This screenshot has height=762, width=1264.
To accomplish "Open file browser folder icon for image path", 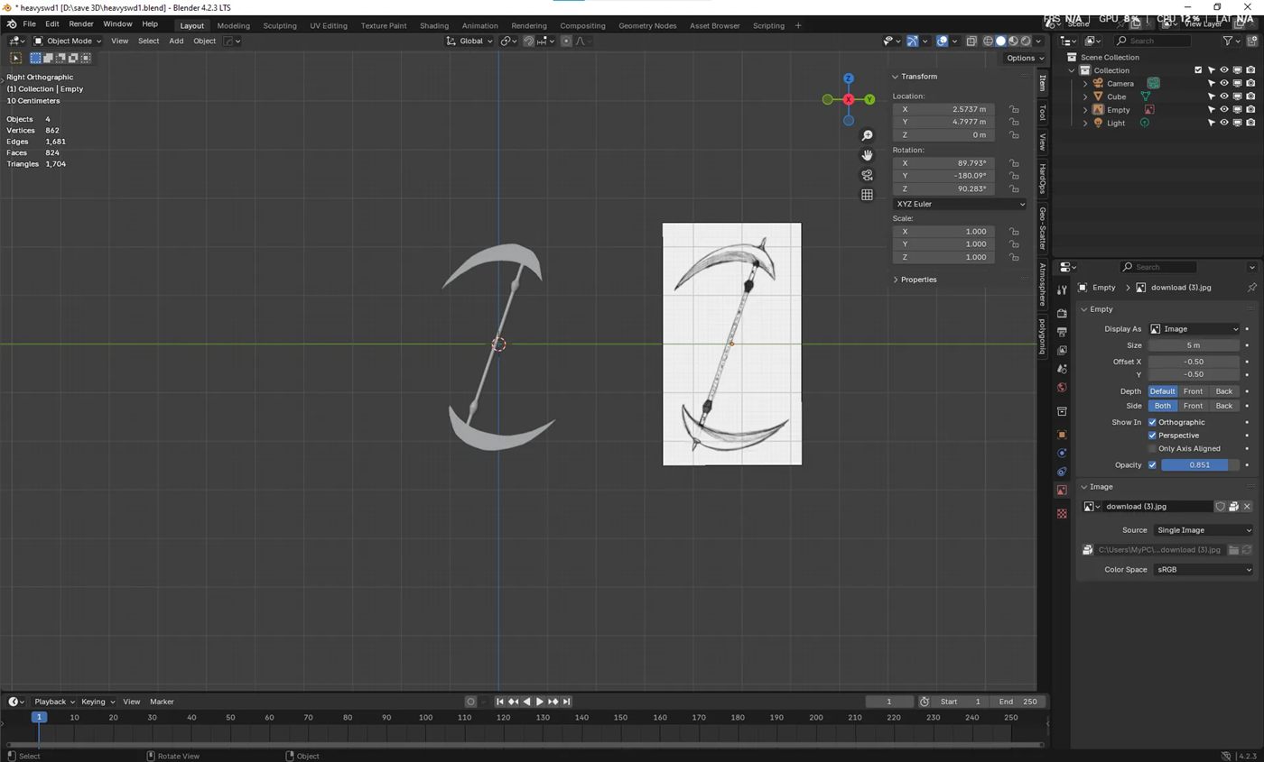I will (x=1233, y=550).
